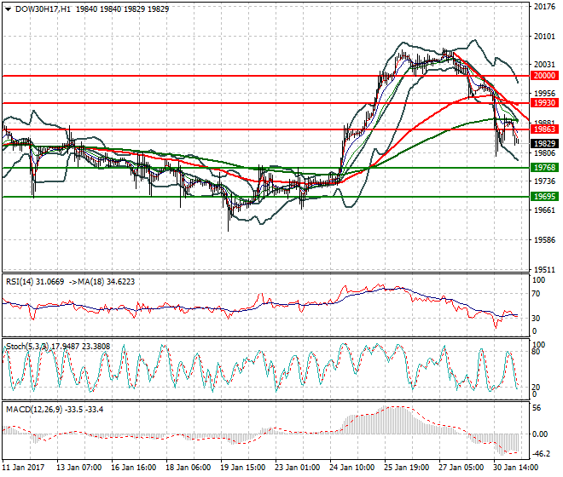Screen dimensions: 563x477
Task: Select the black 19829 current price label
Action: [x=544, y=143]
